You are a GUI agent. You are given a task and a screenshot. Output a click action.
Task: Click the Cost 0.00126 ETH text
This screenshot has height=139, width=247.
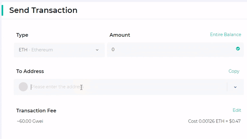point(206,121)
